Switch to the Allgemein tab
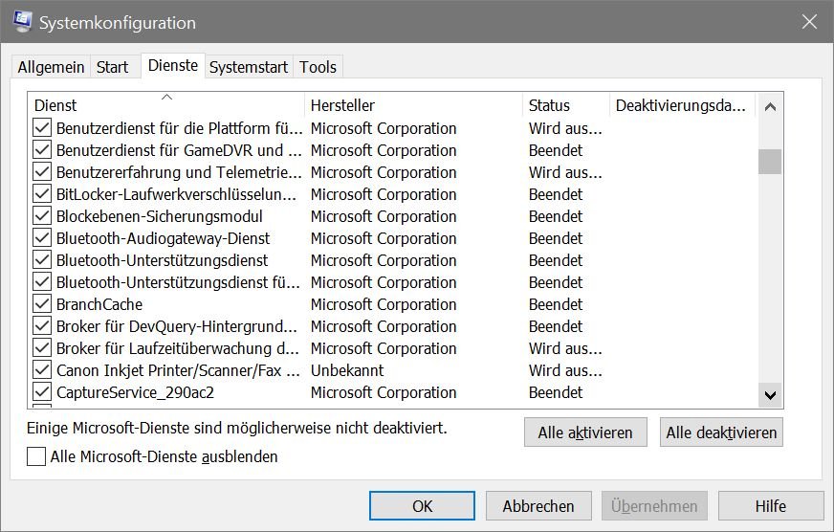This screenshot has width=834, height=532. pos(51,67)
